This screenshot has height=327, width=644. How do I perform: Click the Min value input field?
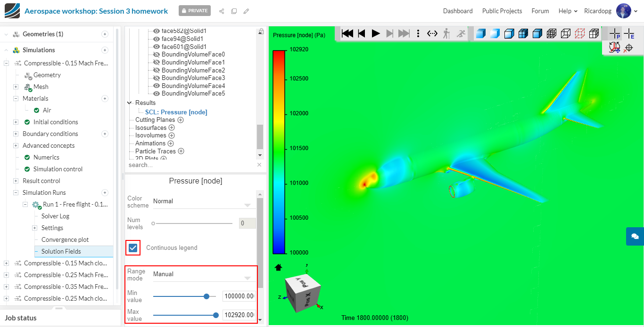pos(239,296)
